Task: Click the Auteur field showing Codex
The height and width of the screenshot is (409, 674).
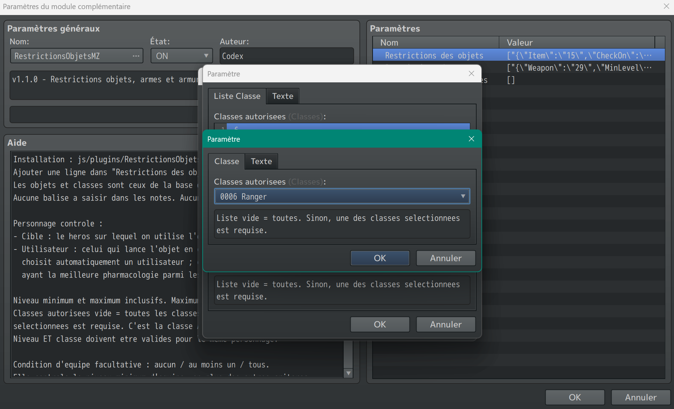Action: [286, 56]
